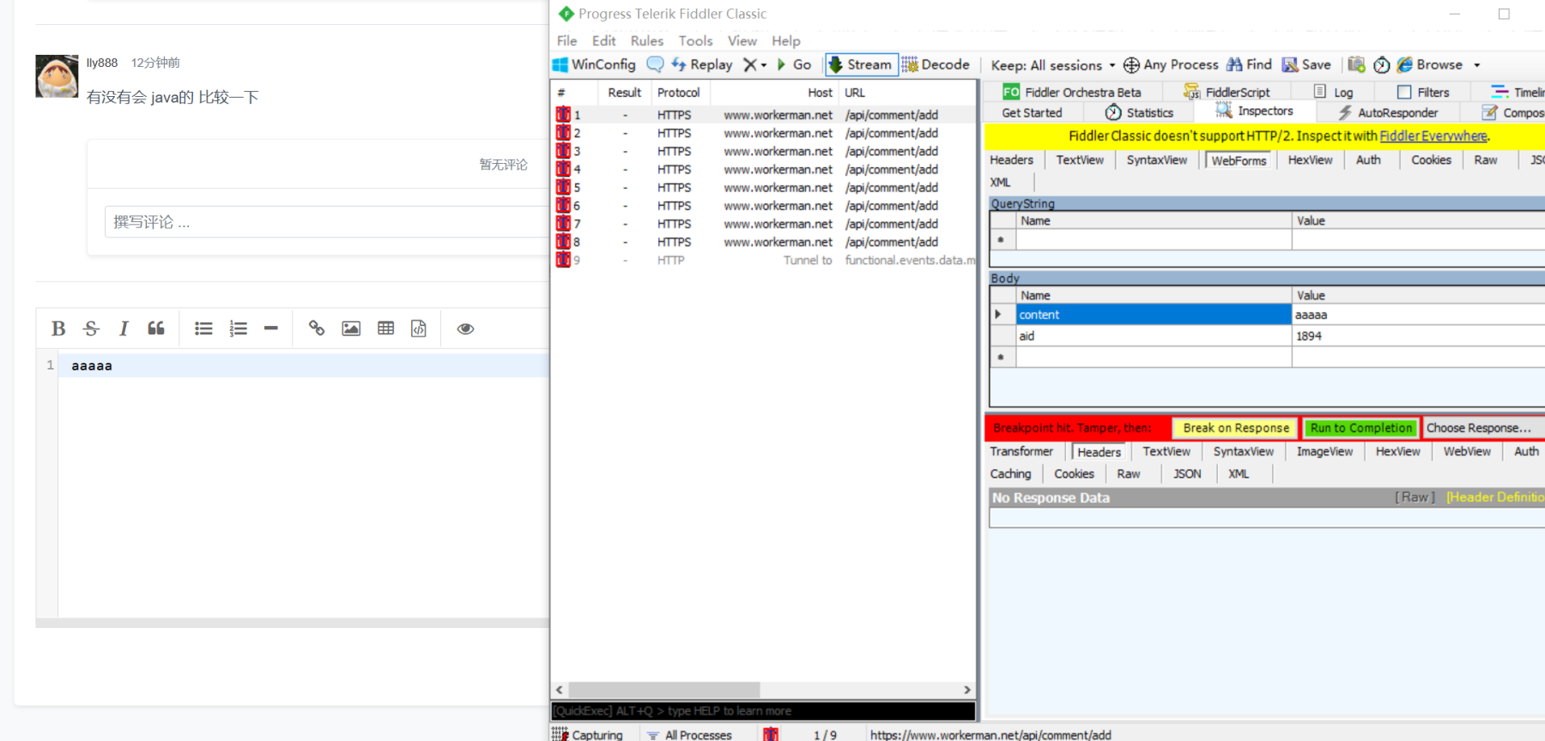Toggle Capturing in the status bar
Screen dimensions: 1545x741
pos(588,735)
